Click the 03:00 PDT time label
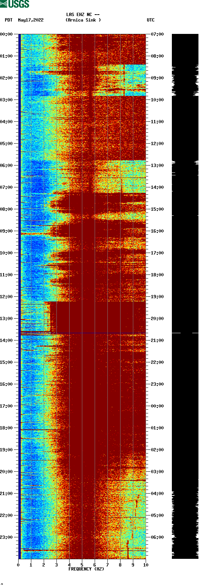 [x=7, y=100]
